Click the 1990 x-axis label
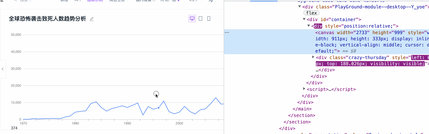This screenshot has width=429, height=134. (x=127, y=123)
